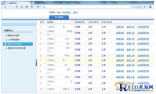Screen dimensions: 156x94
Task: Click the 序号 column header
Action: point(42,22)
